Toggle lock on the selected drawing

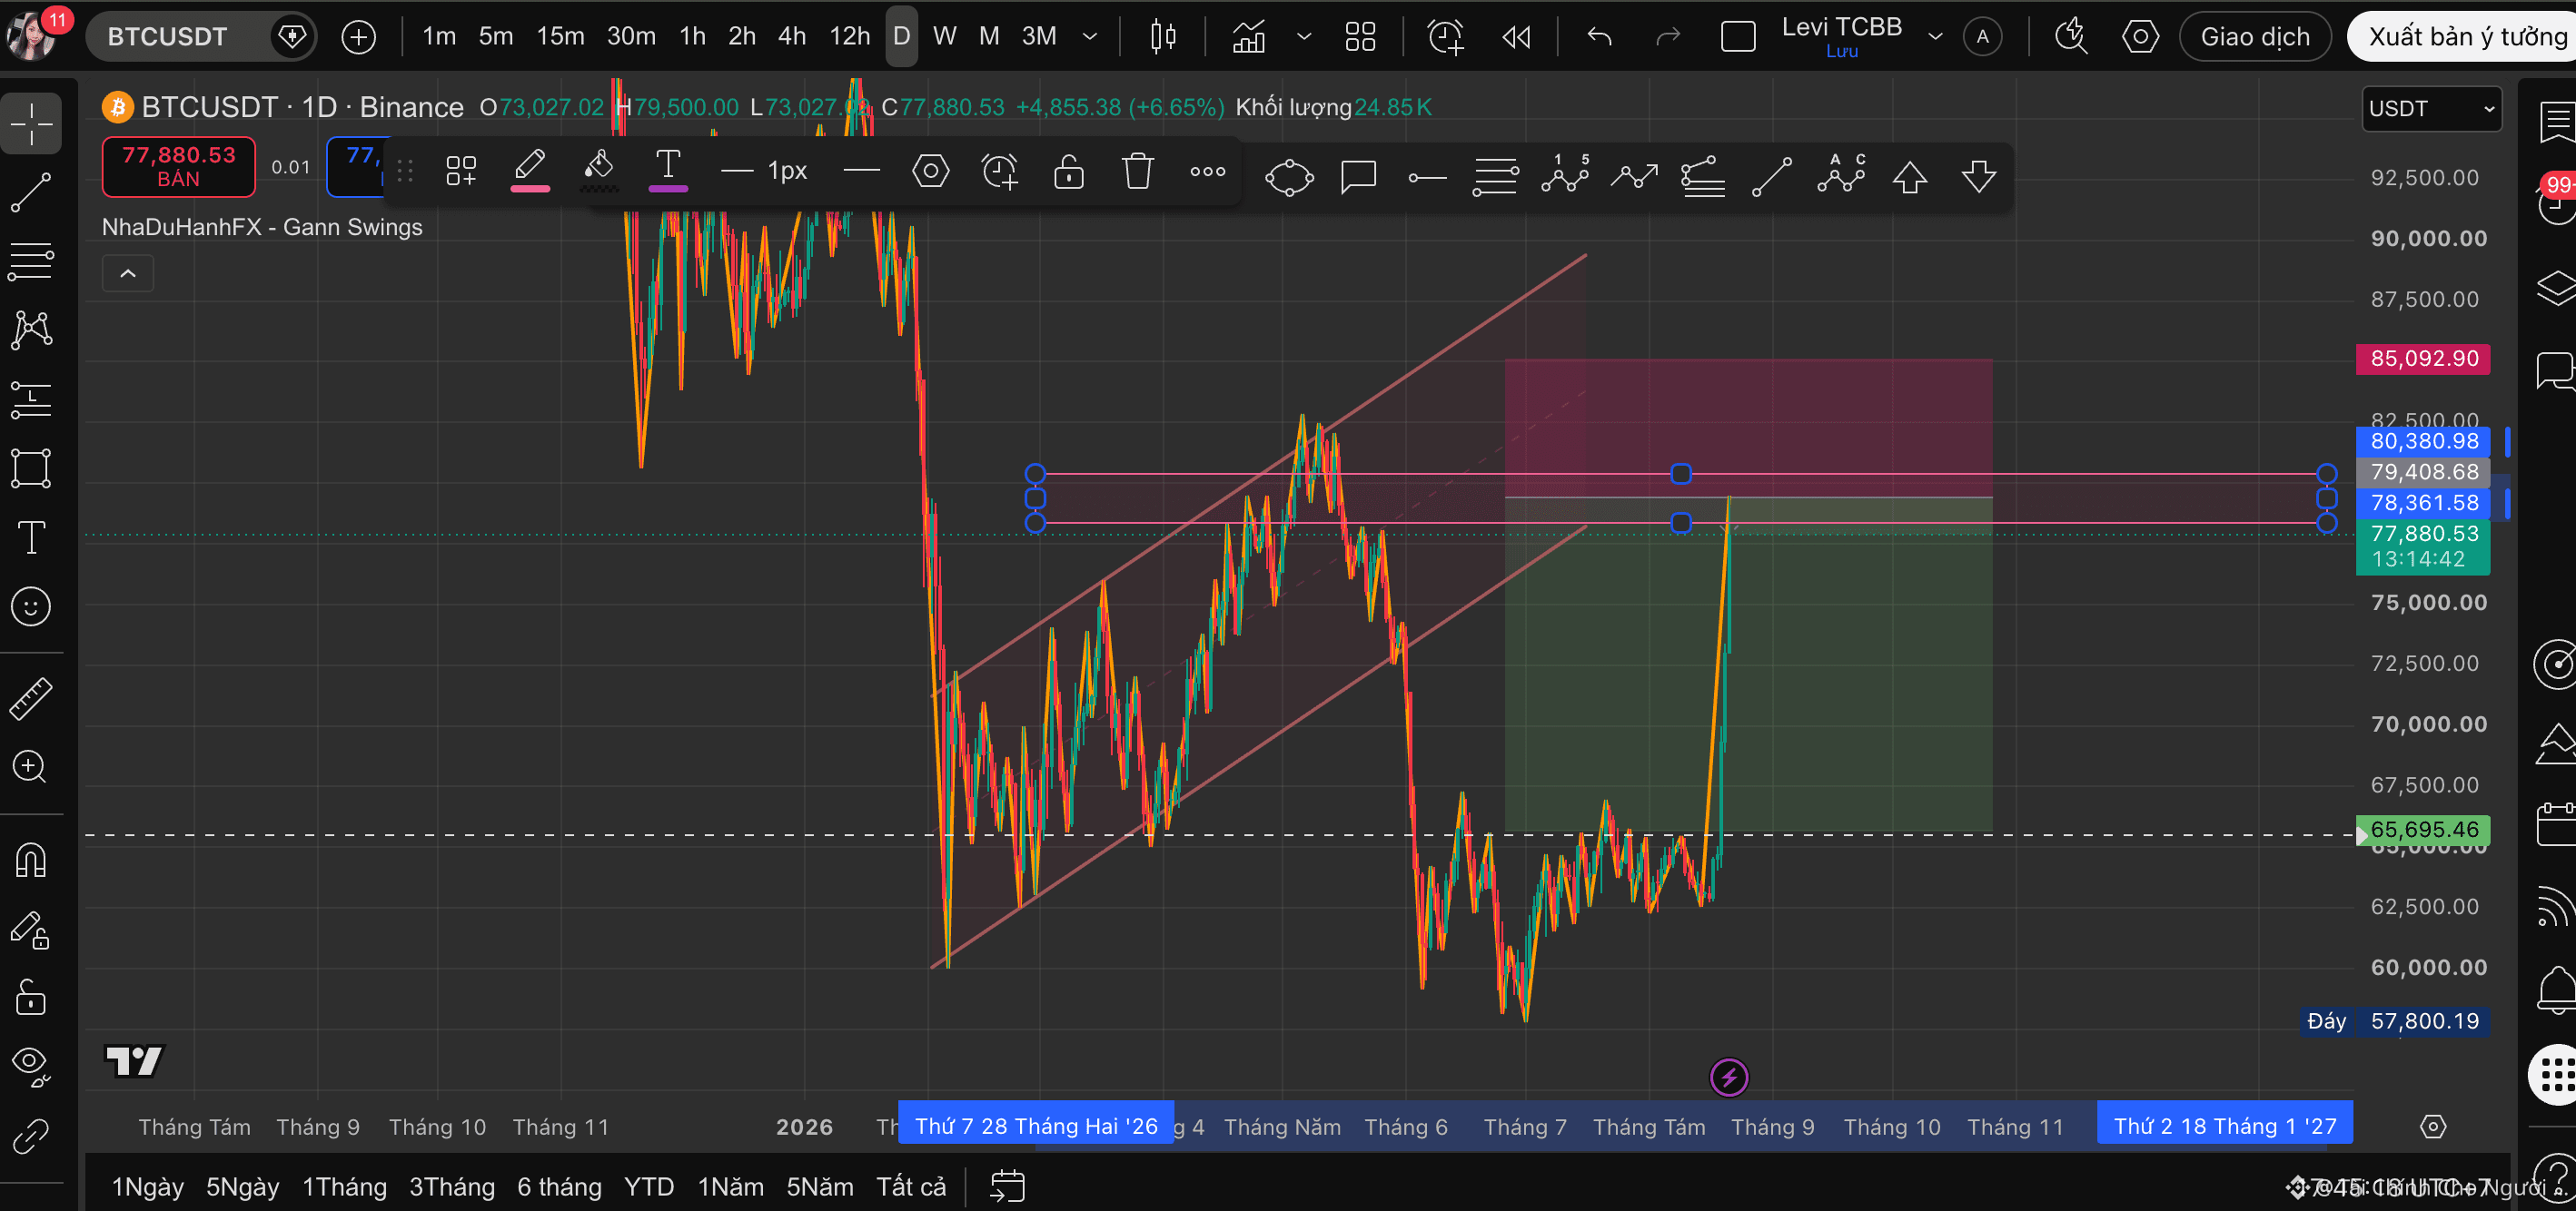point(1068,171)
